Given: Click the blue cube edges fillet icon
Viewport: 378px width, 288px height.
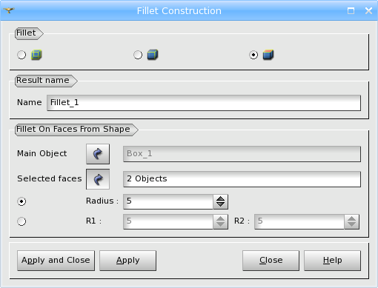Looking at the screenshot, I should tap(153, 55).
